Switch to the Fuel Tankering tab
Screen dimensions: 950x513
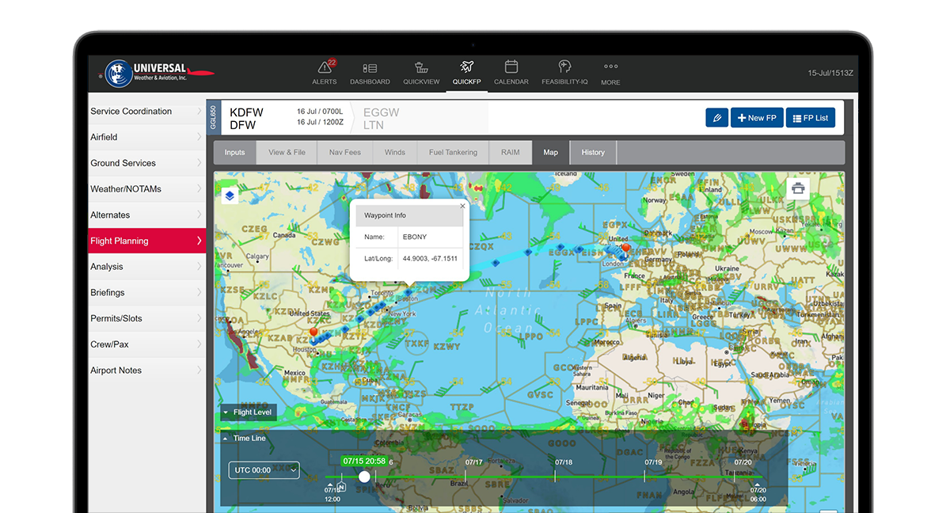tap(453, 153)
